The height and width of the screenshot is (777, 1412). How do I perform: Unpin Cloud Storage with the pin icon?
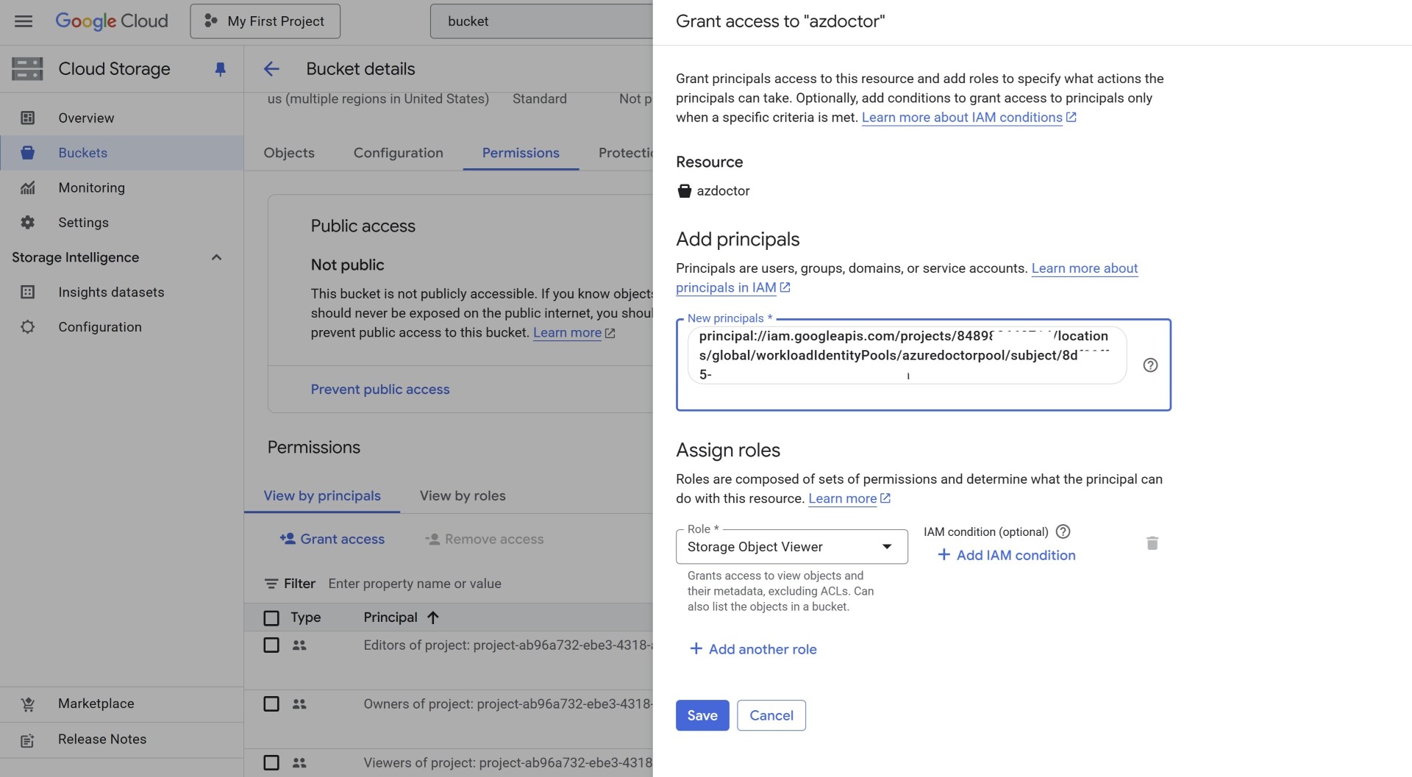tap(220, 69)
